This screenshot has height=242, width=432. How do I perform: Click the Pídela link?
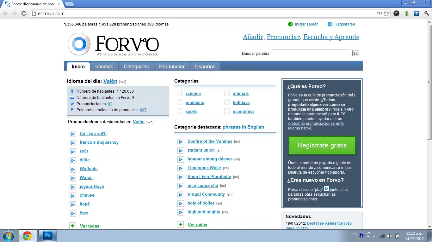coord(337,109)
